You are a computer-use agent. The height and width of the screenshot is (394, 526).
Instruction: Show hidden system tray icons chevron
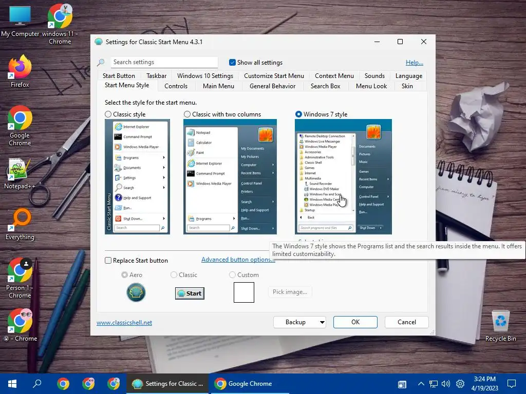(421, 384)
